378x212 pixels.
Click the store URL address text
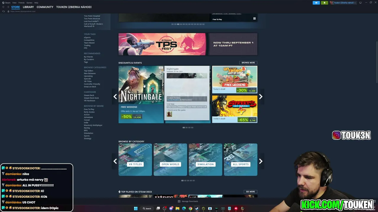(23, 11)
